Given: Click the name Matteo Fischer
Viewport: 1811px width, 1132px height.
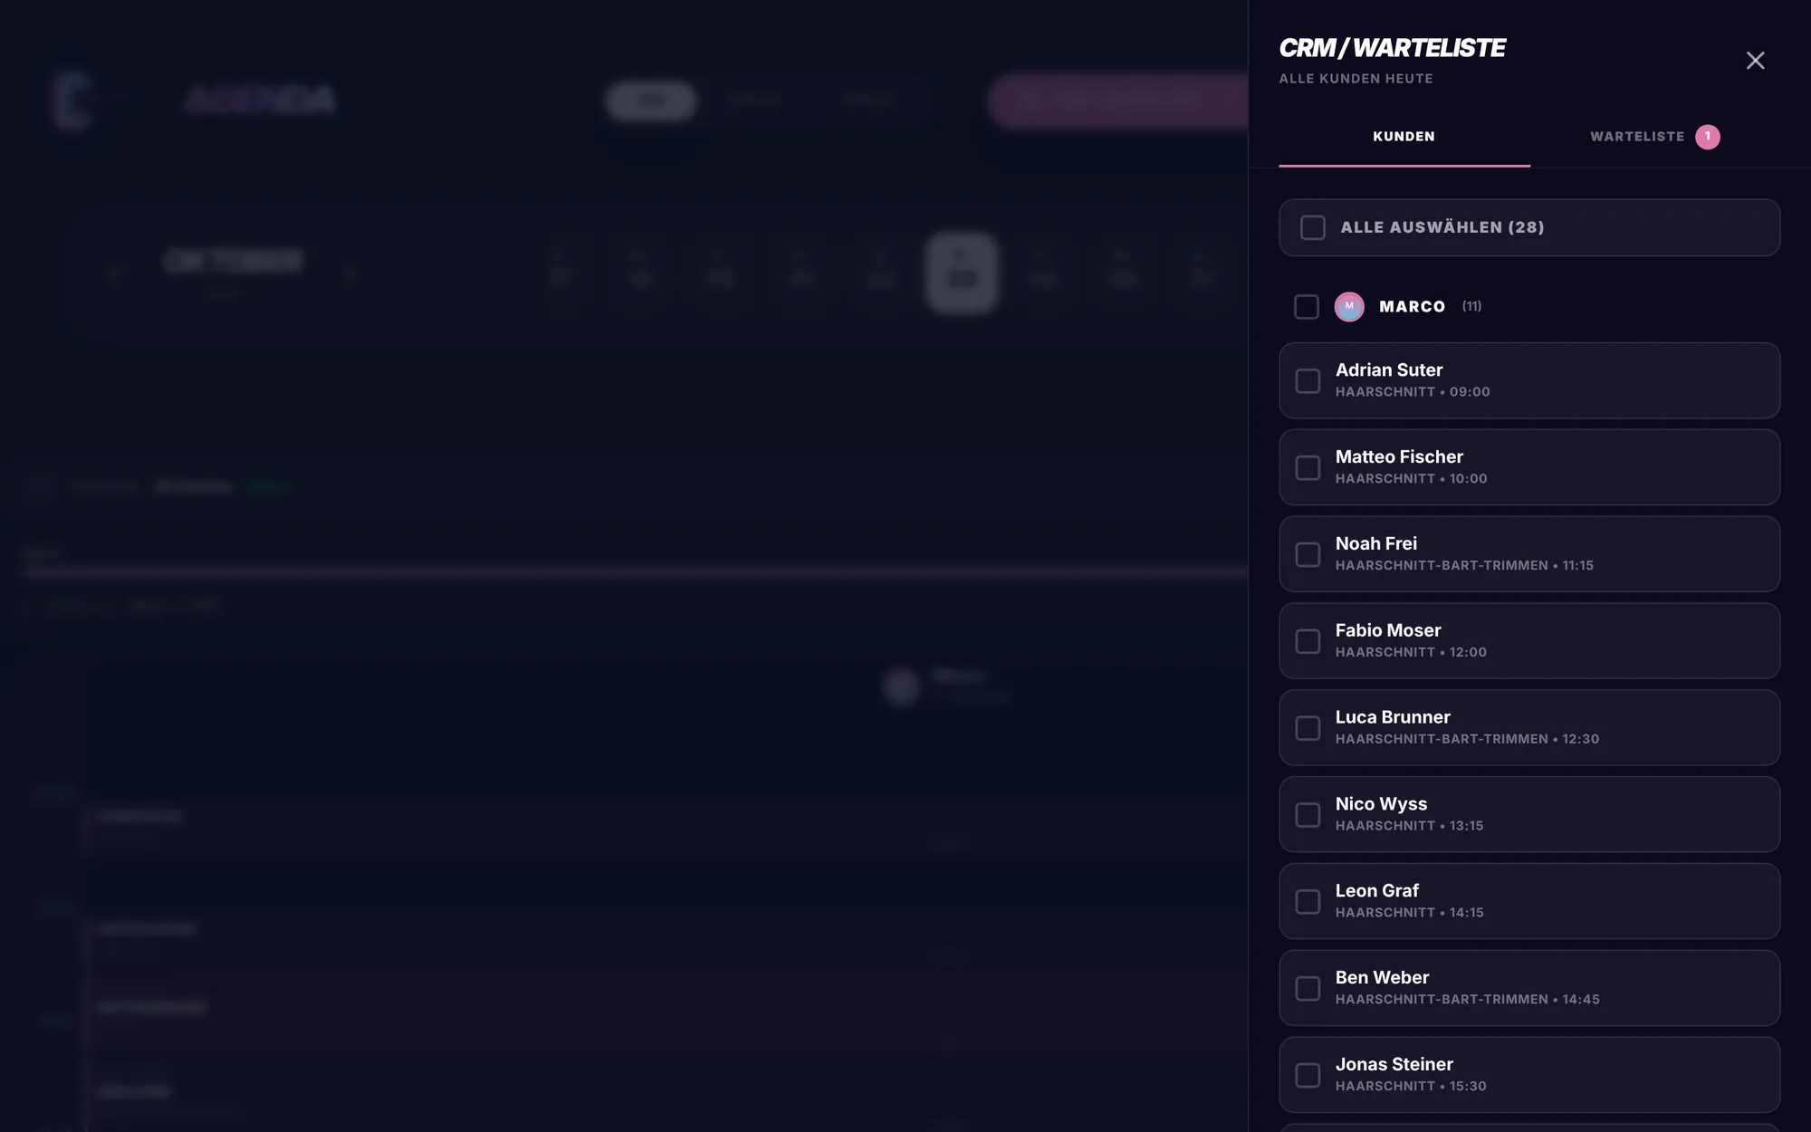Looking at the screenshot, I should [x=1399, y=456].
